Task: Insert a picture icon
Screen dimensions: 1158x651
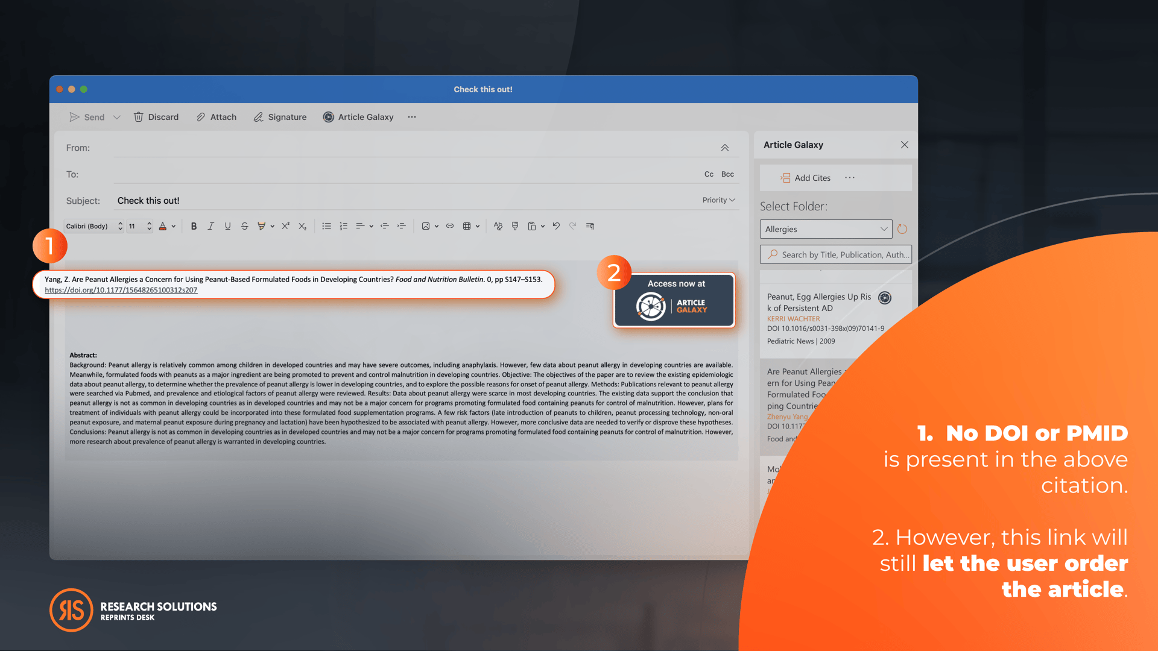Action: point(426,226)
